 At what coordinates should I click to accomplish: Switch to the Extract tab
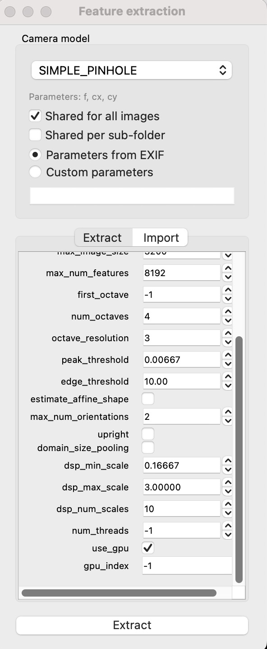(x=103, y=237)
